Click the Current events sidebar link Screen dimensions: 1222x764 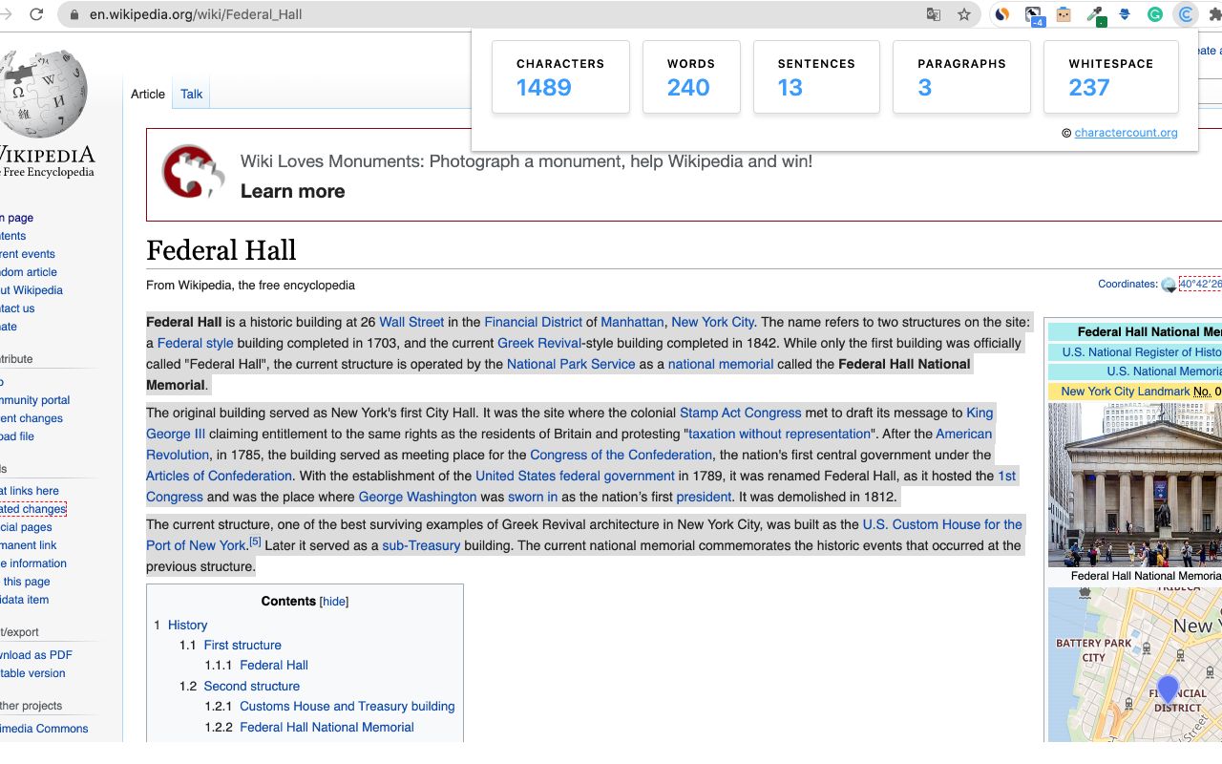(28, 254)
